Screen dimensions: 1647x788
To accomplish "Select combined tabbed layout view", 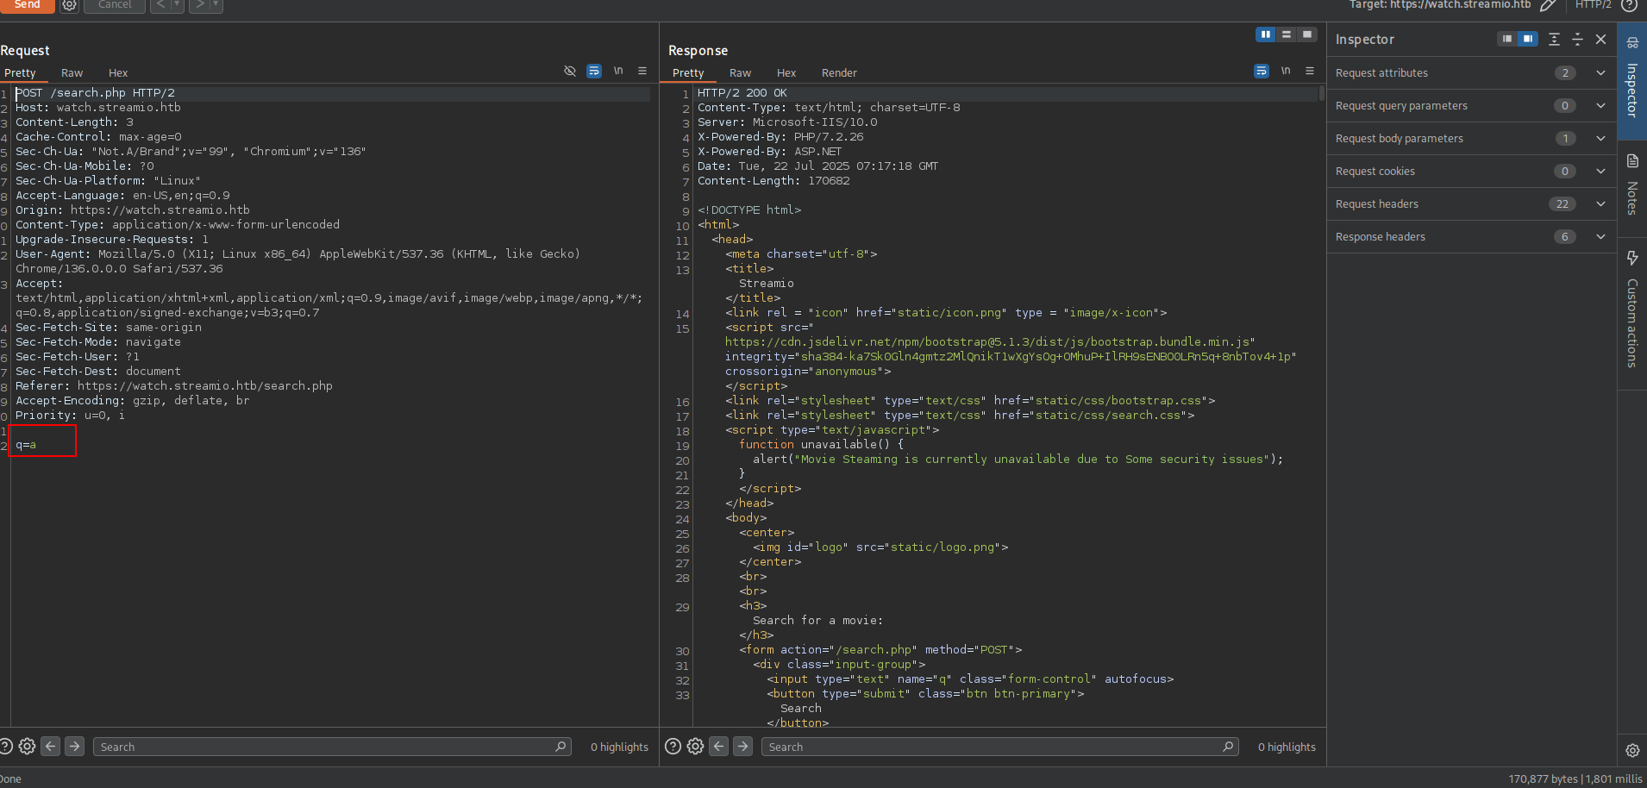I will 1307,34.
